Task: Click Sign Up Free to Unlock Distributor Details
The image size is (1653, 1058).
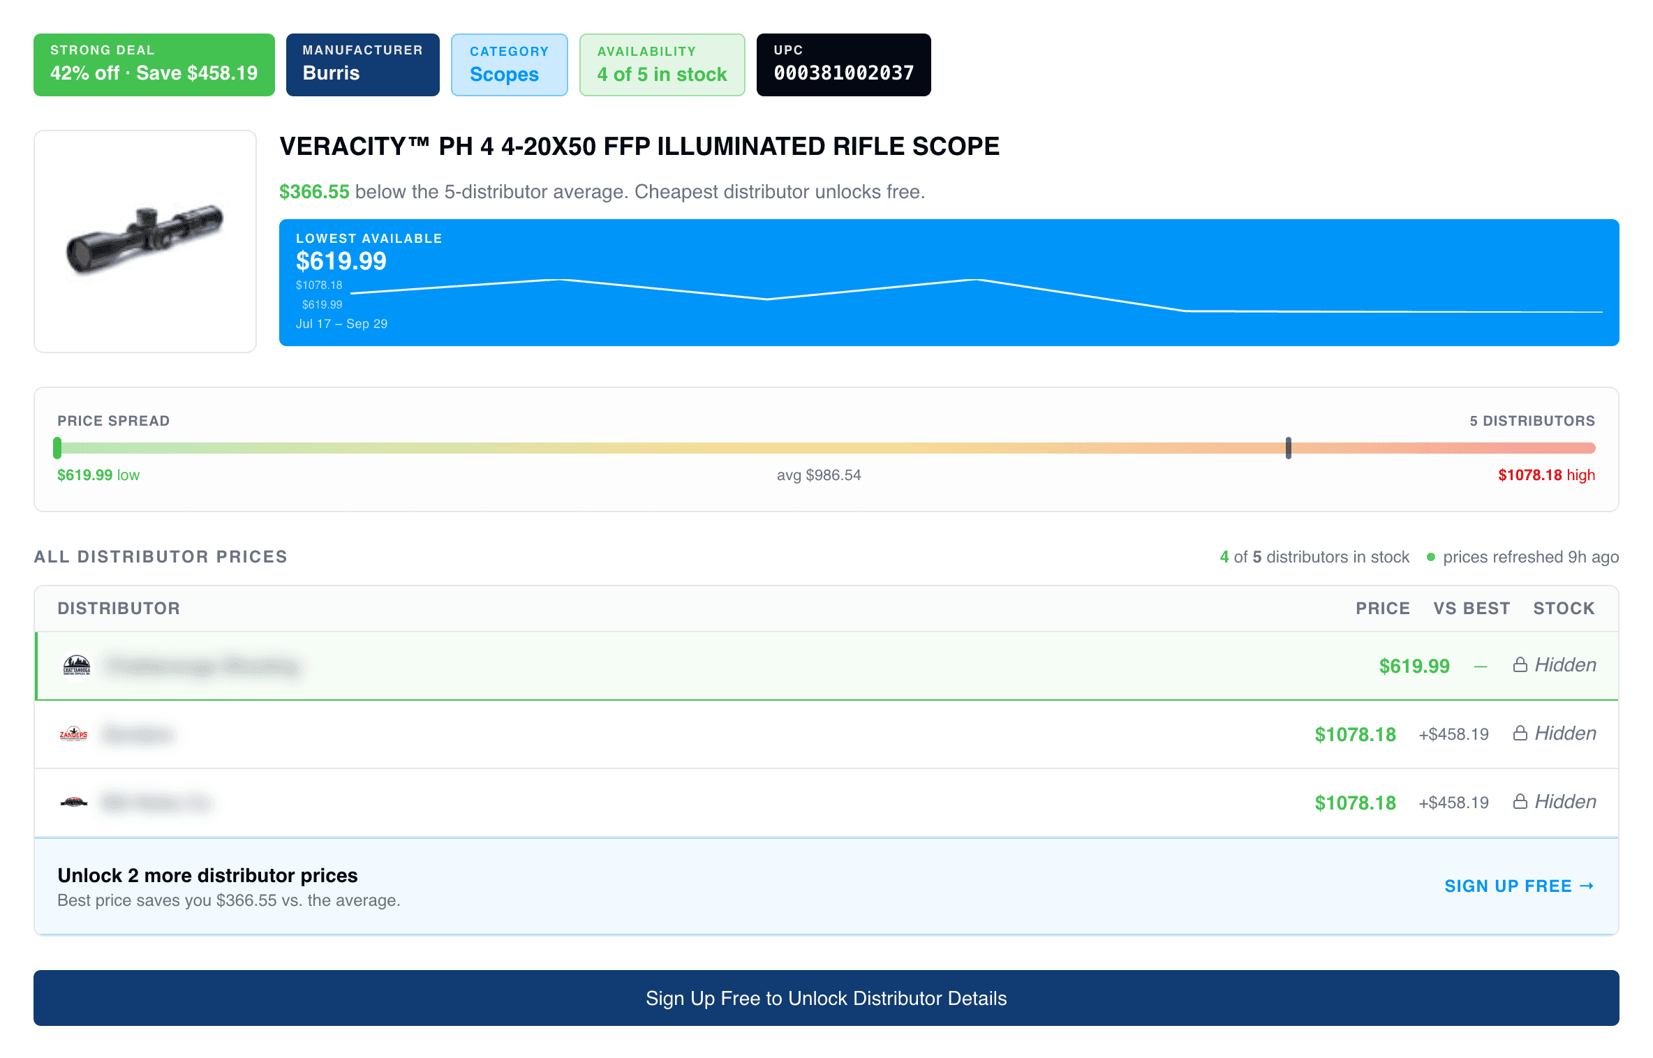Action: pyautogui.click(x=826, y=998)
